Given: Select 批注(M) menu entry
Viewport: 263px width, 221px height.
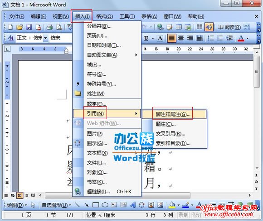Looking at the screenshot, I should [x=107, y=94].
